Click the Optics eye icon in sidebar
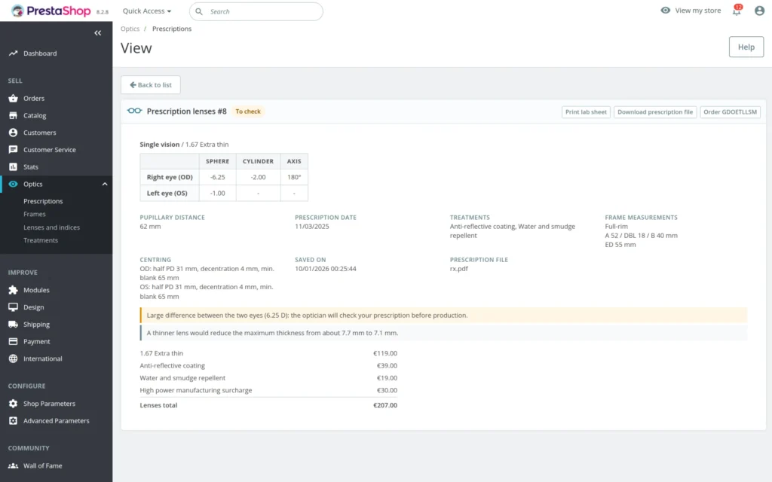The height and width of the screenshot is (482, 772). click(x=14, y=184)
